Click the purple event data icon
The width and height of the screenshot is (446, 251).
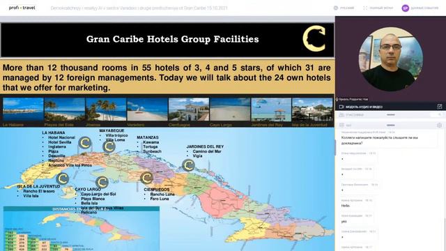pos(406,8)
